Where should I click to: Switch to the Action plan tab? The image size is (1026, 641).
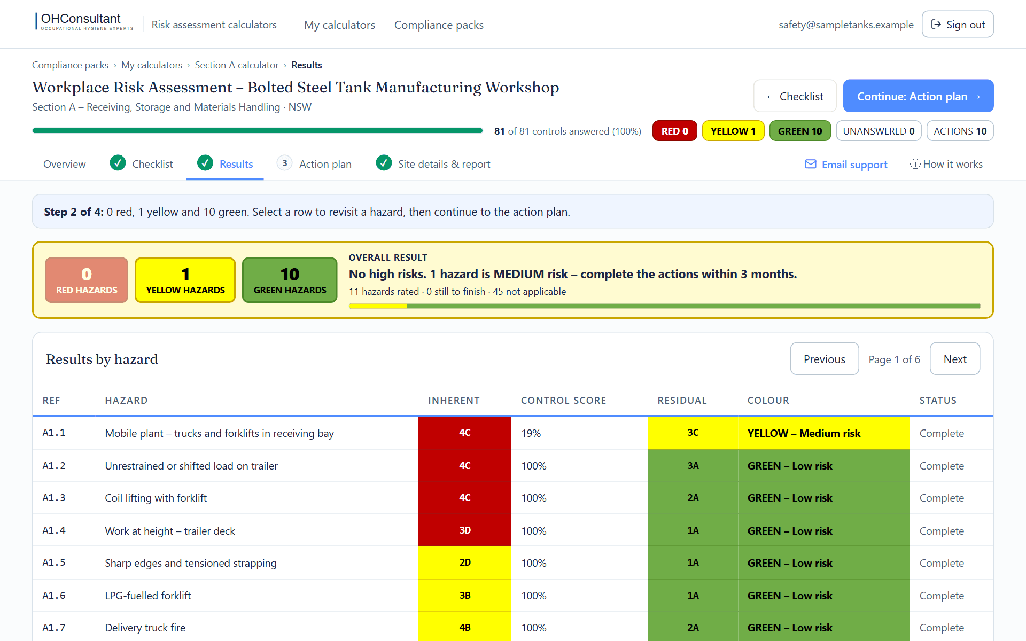(315, 164)
